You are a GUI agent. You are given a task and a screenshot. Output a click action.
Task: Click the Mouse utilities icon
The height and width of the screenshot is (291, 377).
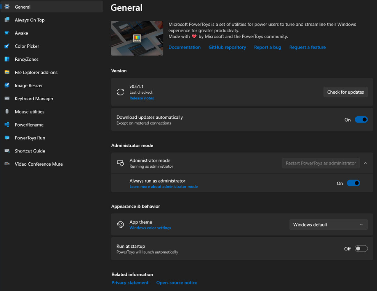tap(7, 111)
